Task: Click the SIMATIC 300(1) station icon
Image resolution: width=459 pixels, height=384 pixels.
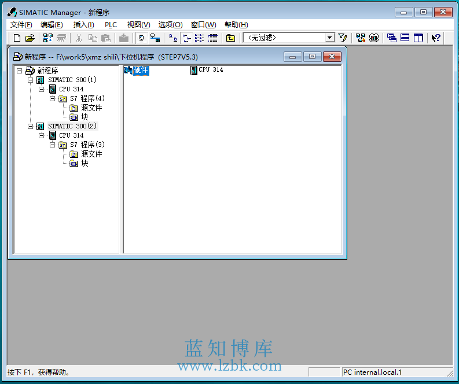Action: coord(40,80)
